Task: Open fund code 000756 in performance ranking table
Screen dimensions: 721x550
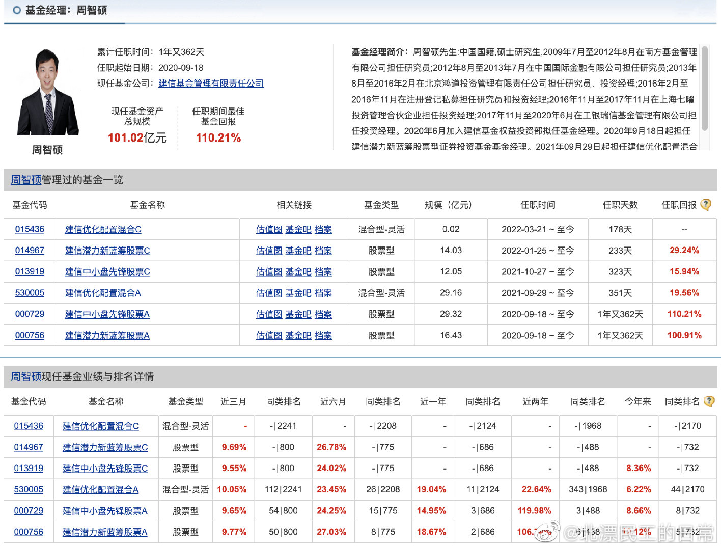Action: [29, 532]
